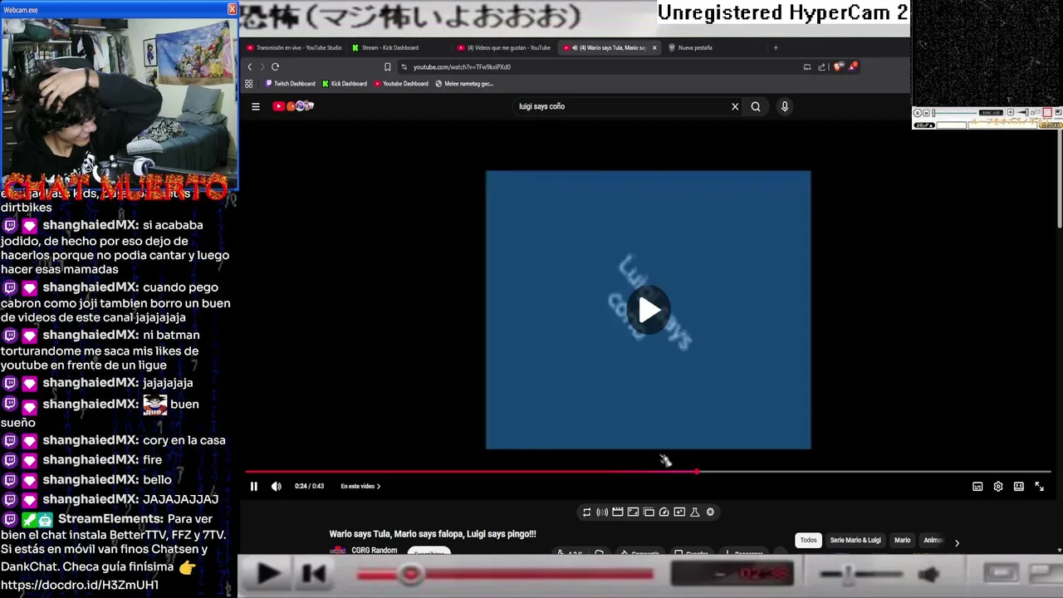The width and height of the screenshot is (1063, 598).
Task: Click the clapperboard cinema mode enhancer icon
Action: [x=618, y=512]
